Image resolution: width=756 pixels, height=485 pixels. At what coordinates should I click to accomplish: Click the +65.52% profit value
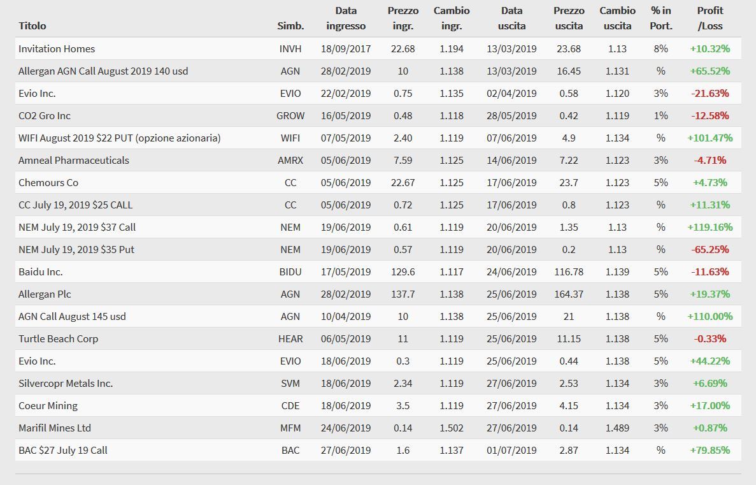tap(710, 71)
